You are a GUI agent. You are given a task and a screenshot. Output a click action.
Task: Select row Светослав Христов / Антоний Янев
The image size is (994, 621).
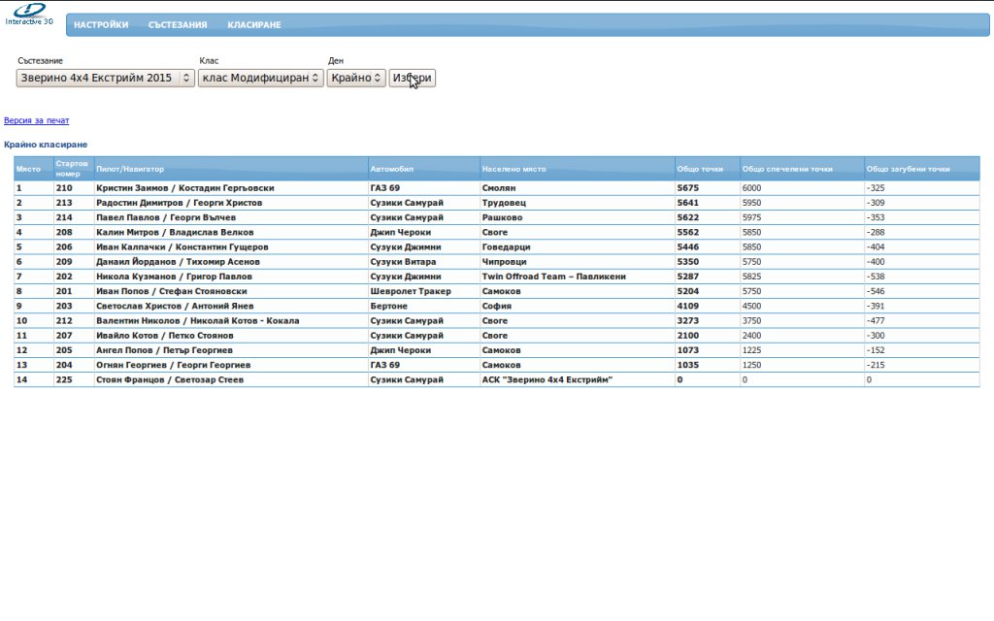click(496, 306)
